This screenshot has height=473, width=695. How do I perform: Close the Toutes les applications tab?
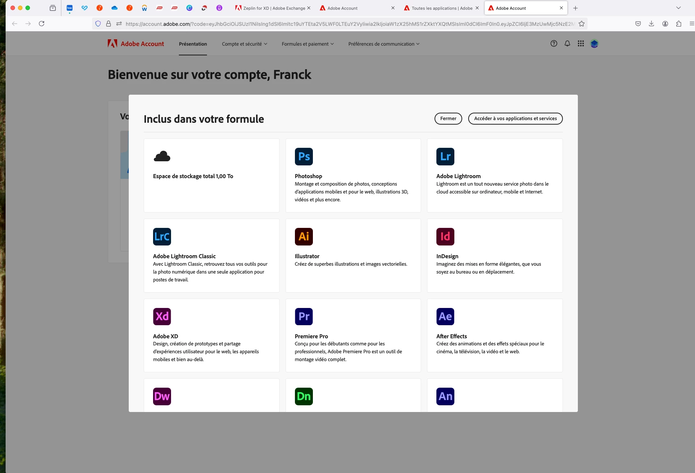477,8
